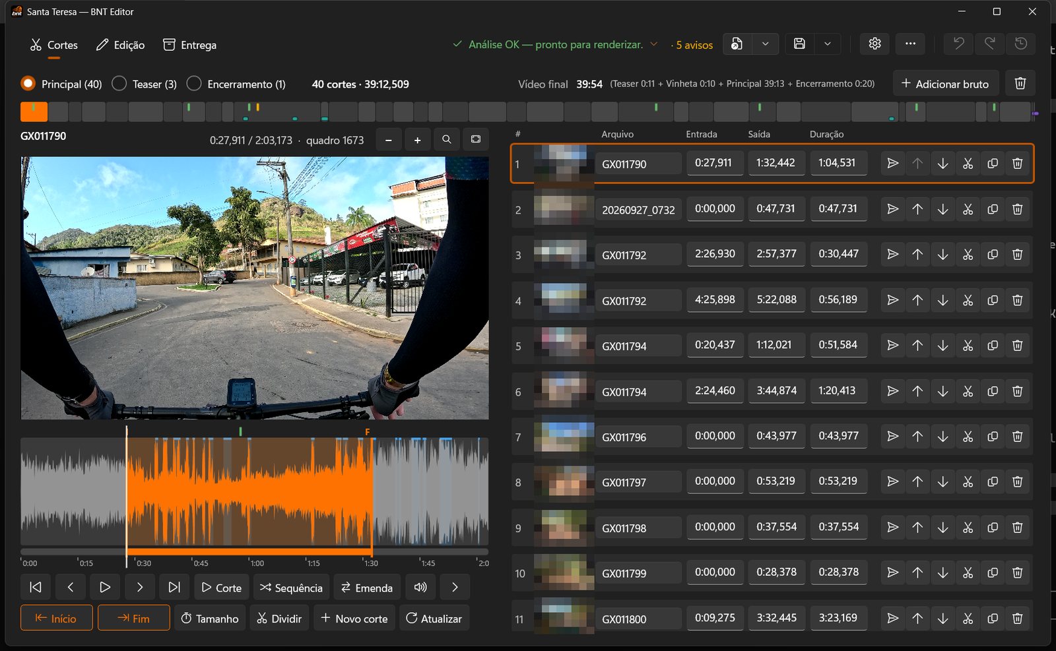Split cut 7 GX011796 with scissors icon

(968, 436)
